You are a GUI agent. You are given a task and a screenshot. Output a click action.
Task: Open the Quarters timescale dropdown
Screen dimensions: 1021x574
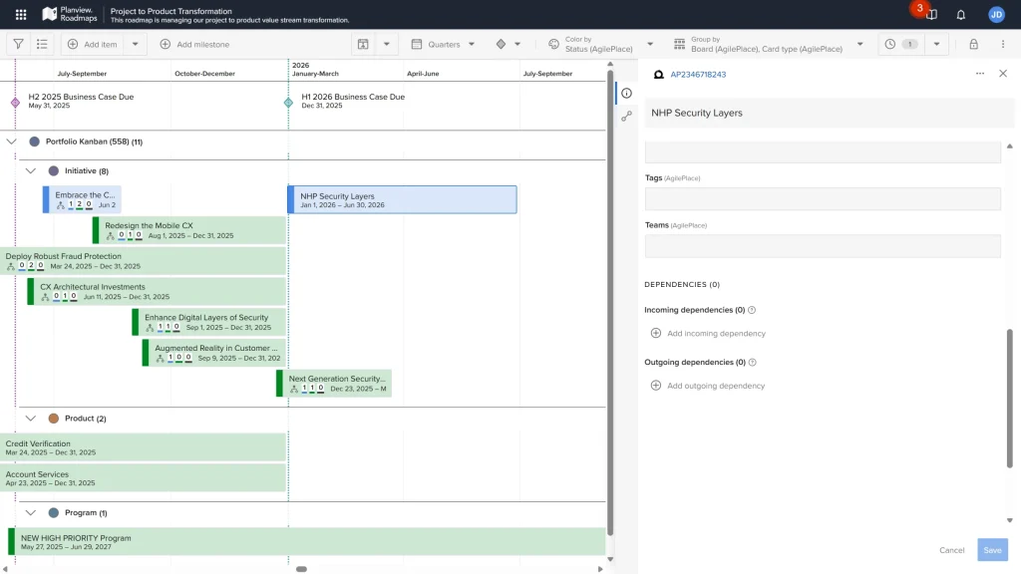pyautogui.click(x=443, y=44)
